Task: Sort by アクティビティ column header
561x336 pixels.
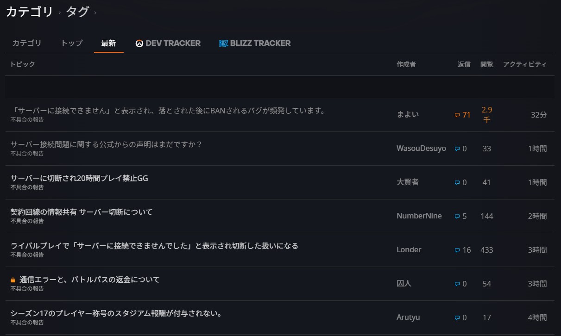Action: click(524, 64)
